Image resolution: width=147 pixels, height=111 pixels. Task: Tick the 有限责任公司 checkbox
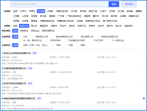coord(33,37)
